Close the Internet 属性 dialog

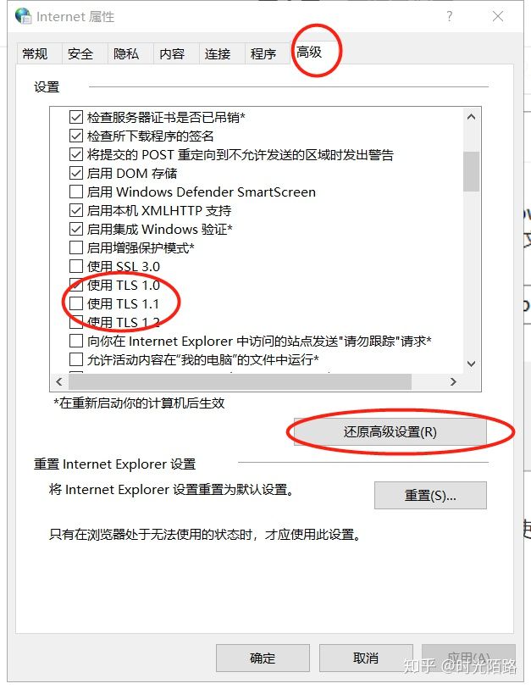pos(498,16)
